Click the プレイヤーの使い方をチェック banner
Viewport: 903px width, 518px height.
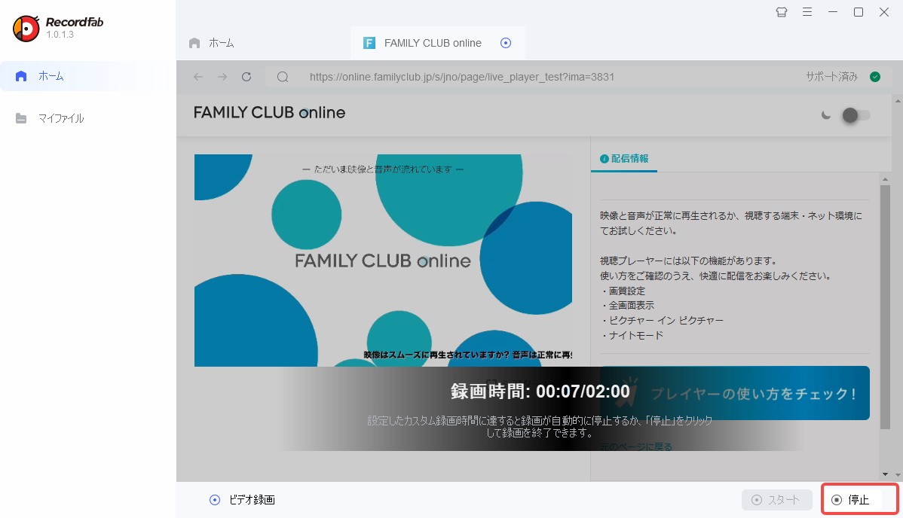click(735, 393)
